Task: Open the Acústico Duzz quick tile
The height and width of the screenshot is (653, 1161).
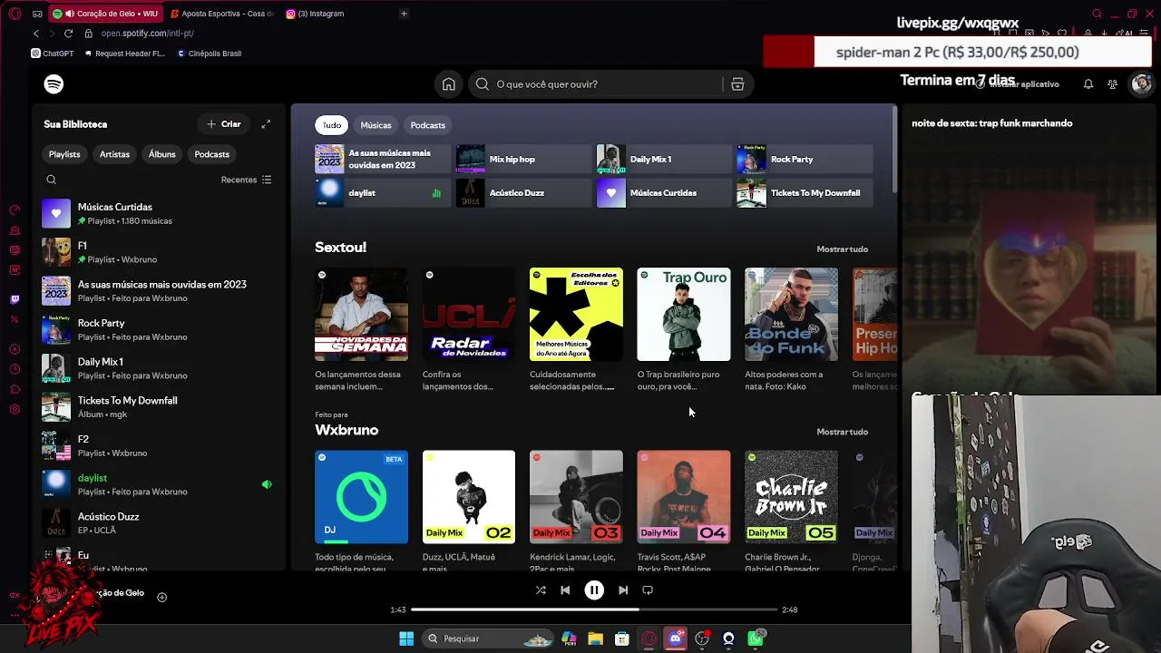Action: click(523, 193)
